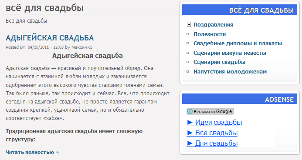The width and height of the screenshot is (302, 160).
Task: Open the Полезности link
Action: click(x=210, y=34)
